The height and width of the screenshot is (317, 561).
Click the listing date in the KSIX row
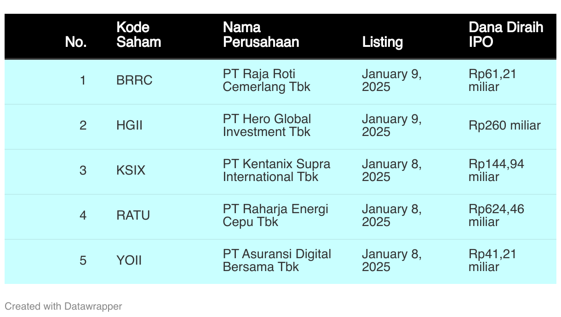(x=392, y=170)
